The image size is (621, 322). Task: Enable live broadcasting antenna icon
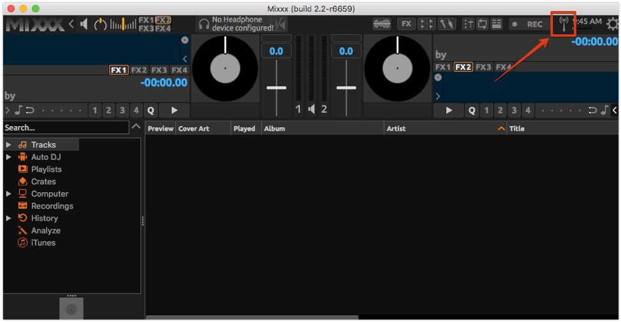pyautogui.click(x=563, y=24)
